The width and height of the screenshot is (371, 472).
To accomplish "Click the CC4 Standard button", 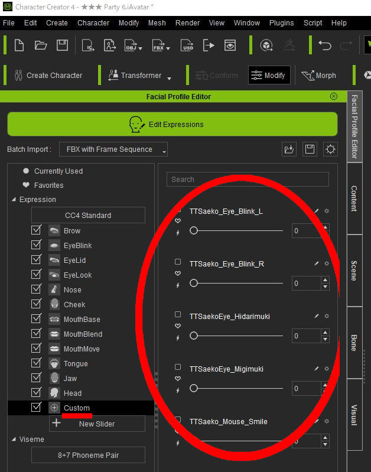I will click(x=88, y=215).
